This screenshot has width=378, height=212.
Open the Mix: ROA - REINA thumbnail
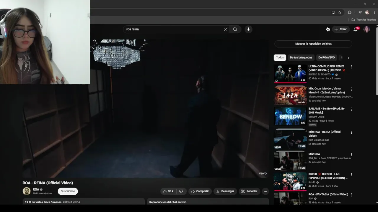click(290, 139)
